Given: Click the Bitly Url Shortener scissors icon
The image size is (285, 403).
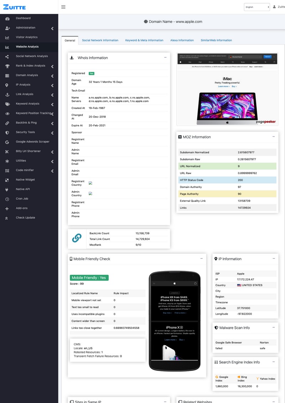Looking at the screenshot, I should click(x=7, y=152).
